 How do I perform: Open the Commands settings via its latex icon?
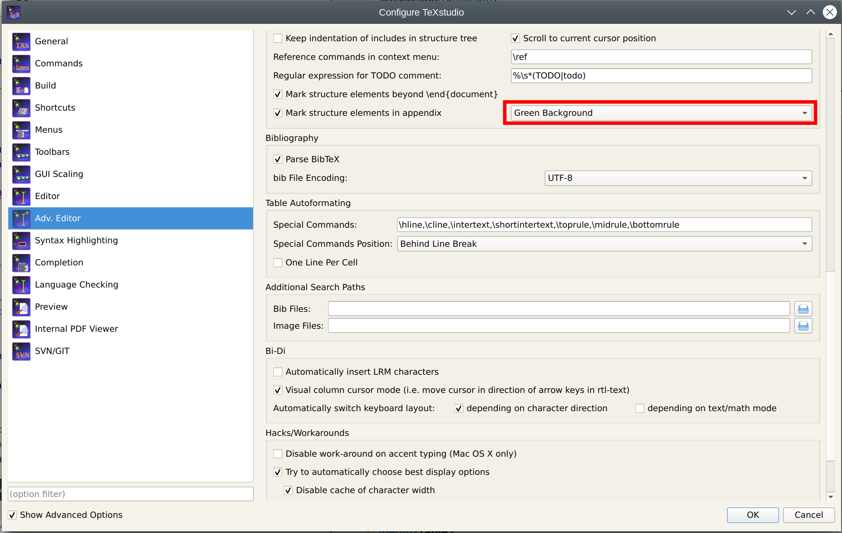pos(21,64)
